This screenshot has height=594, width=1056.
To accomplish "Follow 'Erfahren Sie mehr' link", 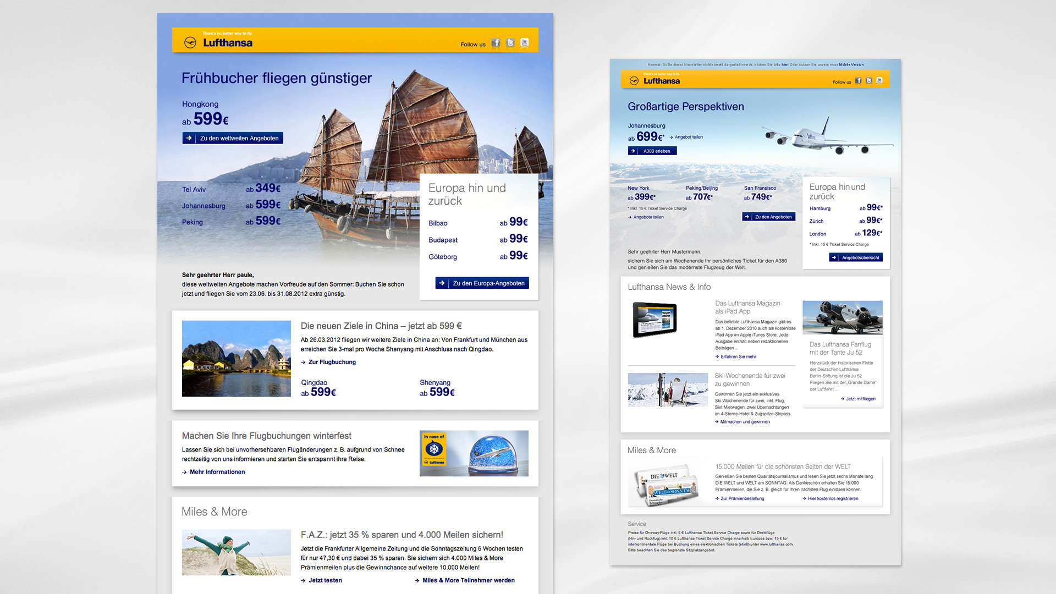I will tap(736, 357).
